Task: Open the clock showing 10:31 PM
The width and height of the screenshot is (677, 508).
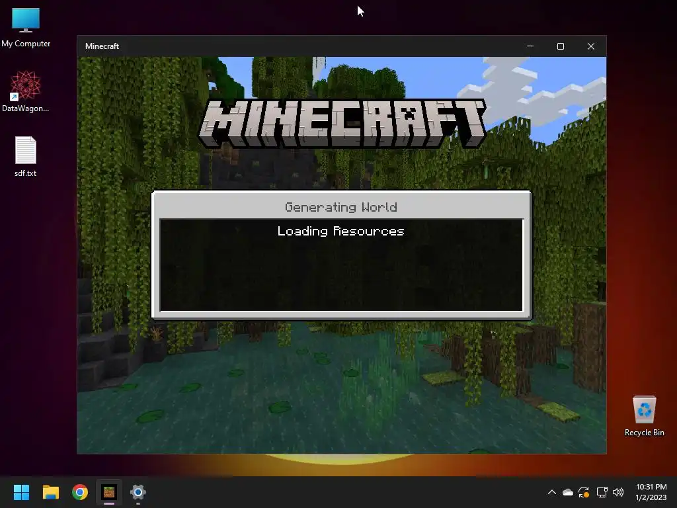Action: coord(651,492)
